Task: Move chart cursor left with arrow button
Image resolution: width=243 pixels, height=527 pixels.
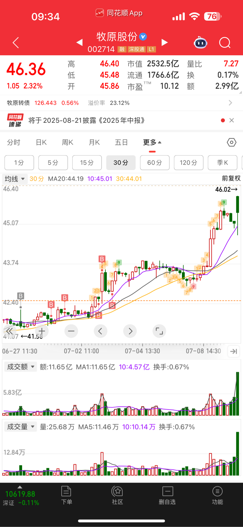Action: (x=101, y=331)
